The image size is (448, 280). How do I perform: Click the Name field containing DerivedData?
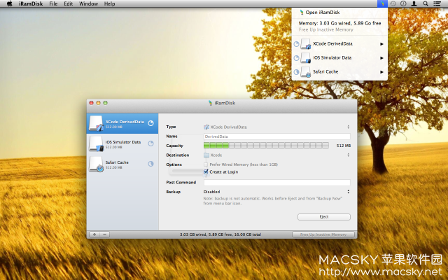click(x=277, y=136)
